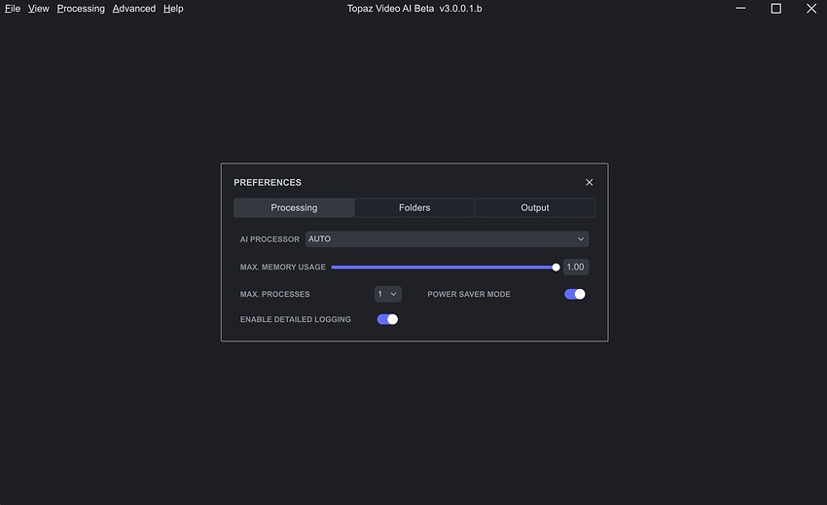Viewport: 827px width, 505px height.
Task: Maximize the Topaz Video AI window
Action: pyautogui.click(x=775, y=9)
